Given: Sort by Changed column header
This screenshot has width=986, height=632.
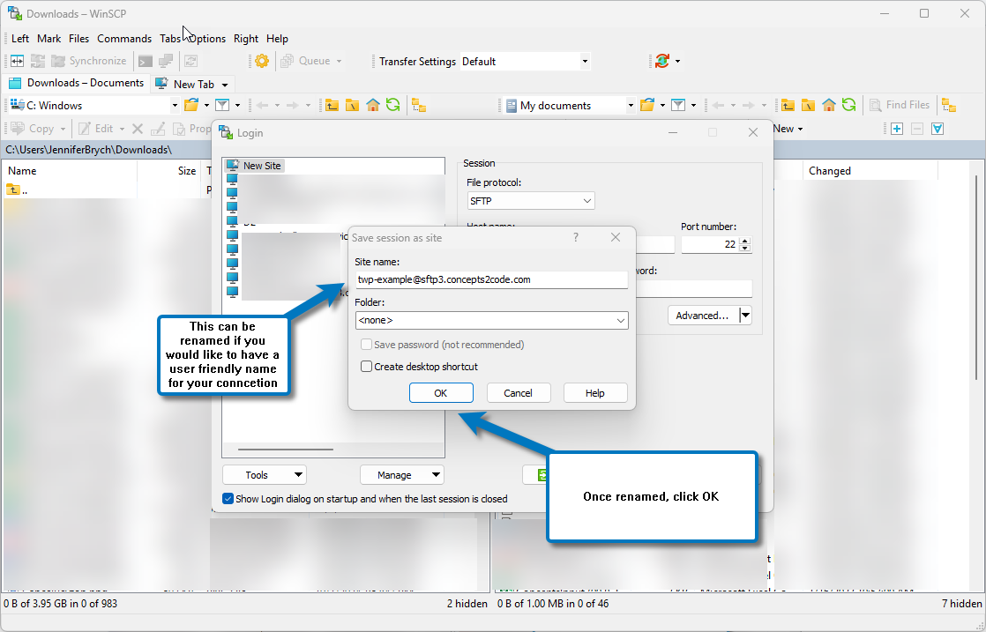Looking at the screenshot, I should coord(870,171).
